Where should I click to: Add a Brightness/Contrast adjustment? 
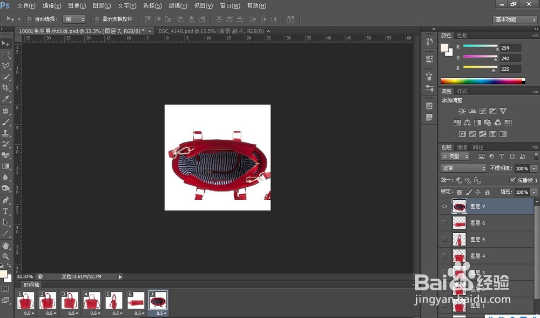[x=462, y=111]
